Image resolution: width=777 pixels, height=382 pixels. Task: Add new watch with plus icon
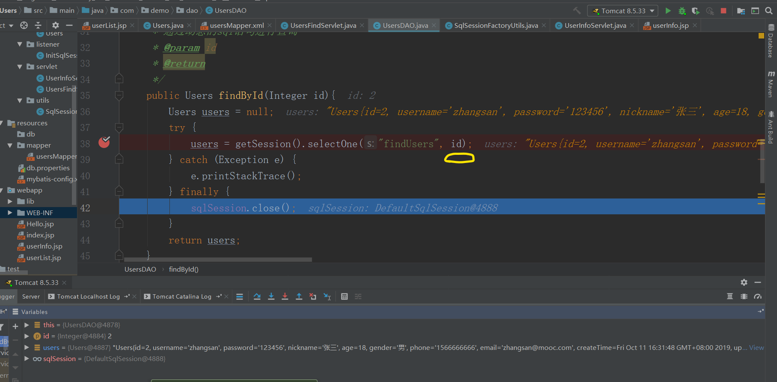pos(15,326)
